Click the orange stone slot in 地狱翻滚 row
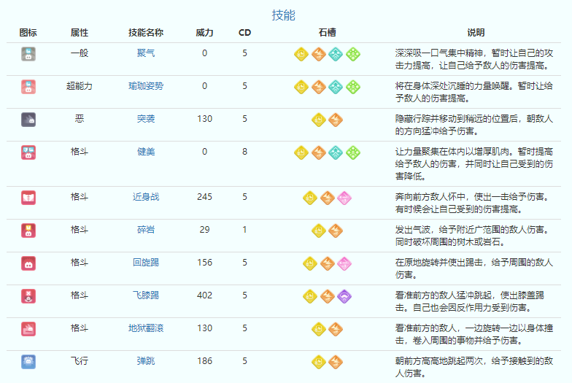Screen dimensions: 572x383 336,328
